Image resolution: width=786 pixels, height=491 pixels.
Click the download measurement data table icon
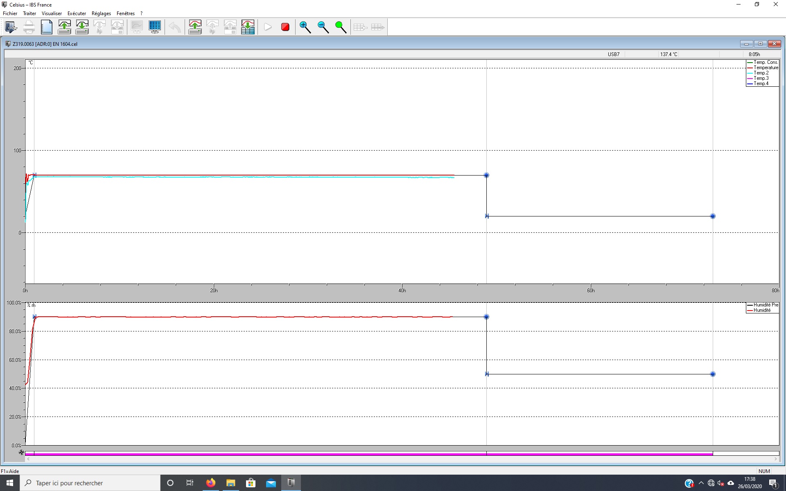248,27
